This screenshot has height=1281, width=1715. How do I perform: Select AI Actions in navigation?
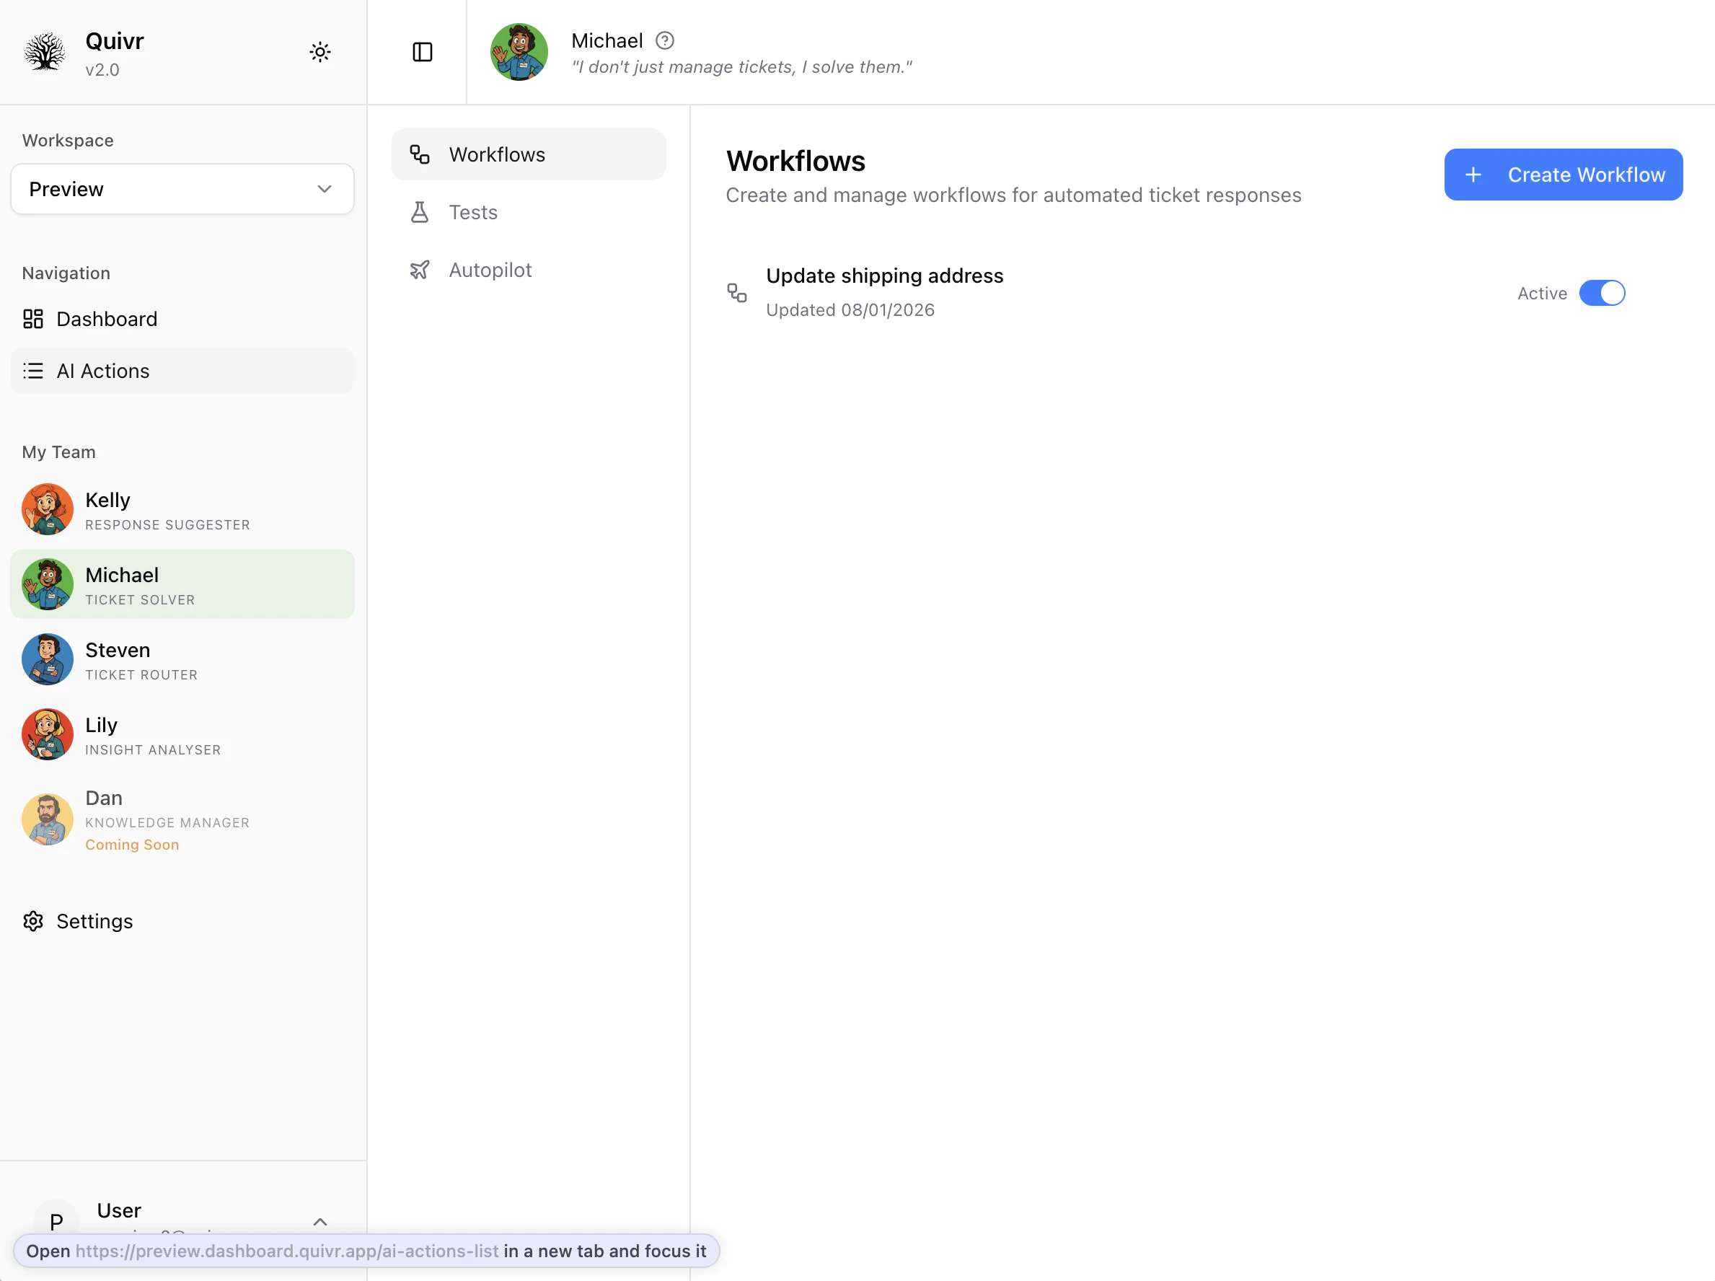pos(103,371)
